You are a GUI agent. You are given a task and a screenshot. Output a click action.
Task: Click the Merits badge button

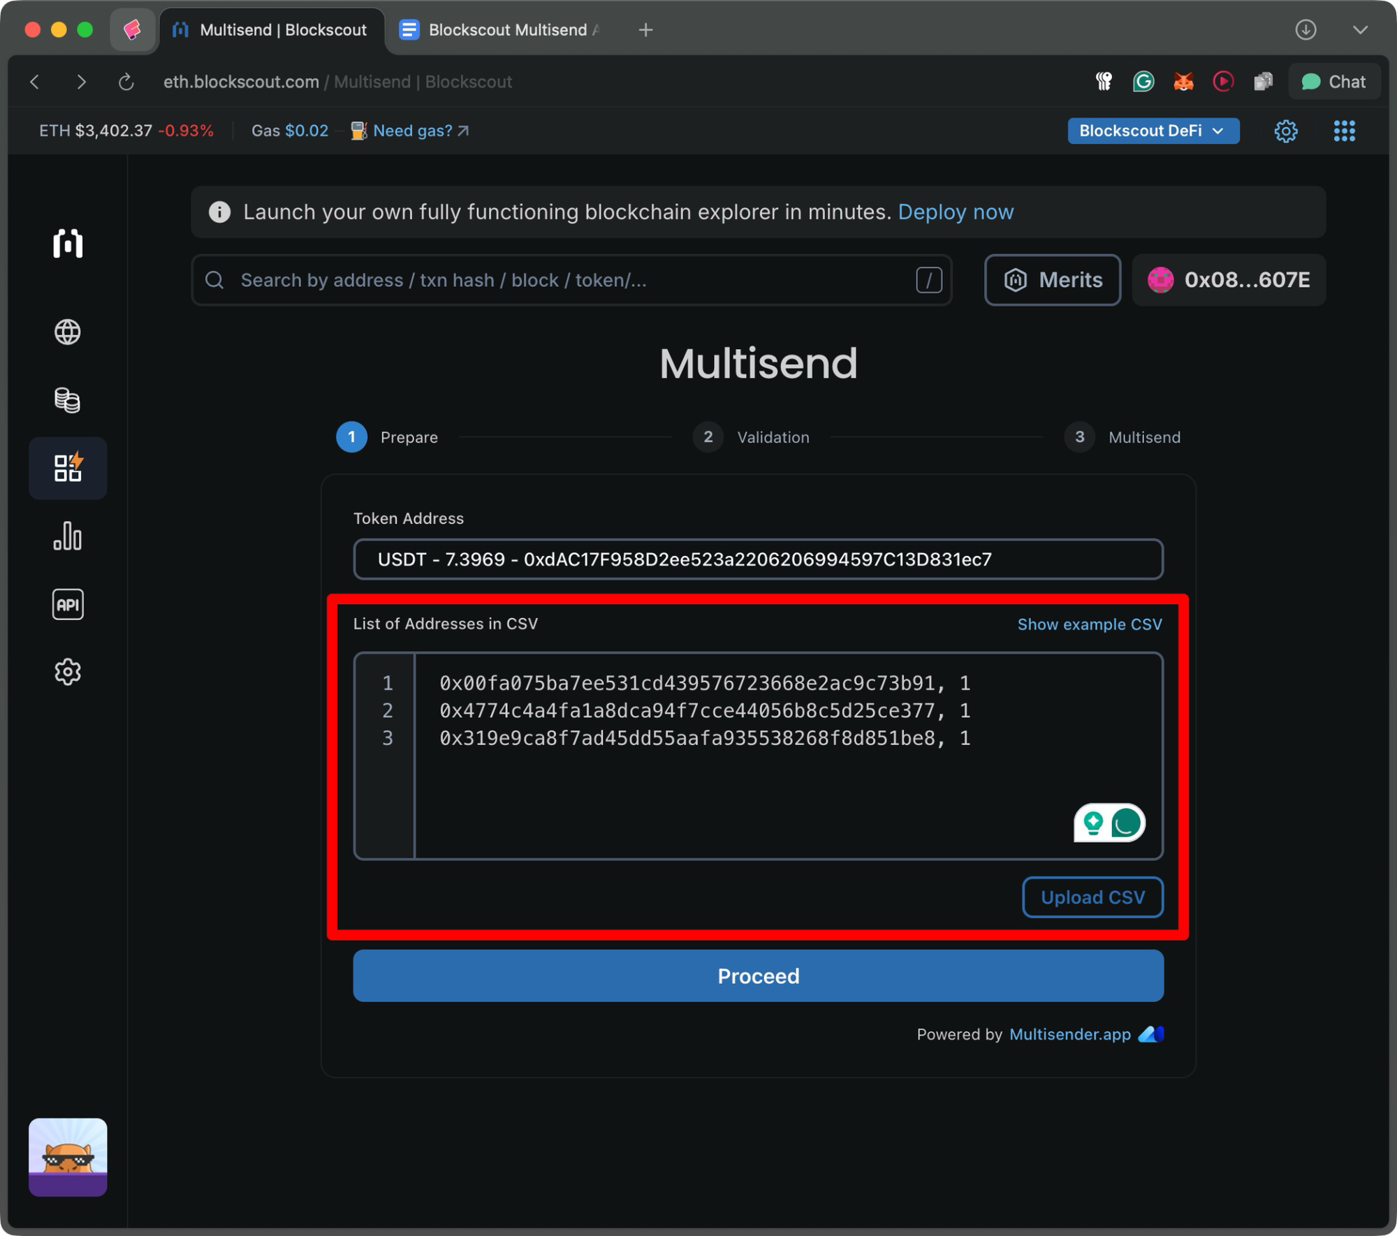coord(1052,280)
